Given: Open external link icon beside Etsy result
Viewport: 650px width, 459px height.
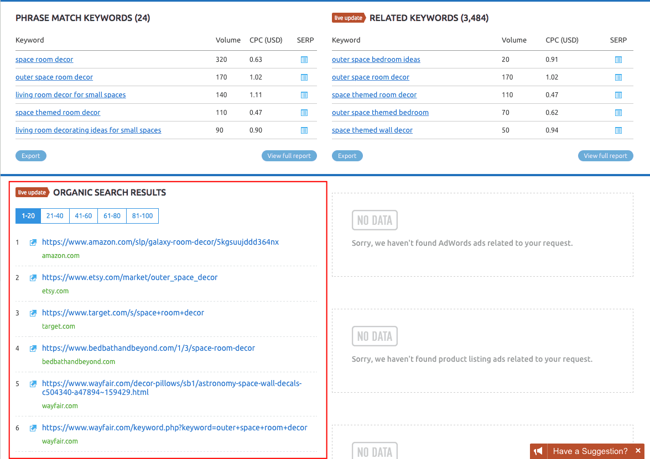Looking at the screenshot, I should point(33,277).
